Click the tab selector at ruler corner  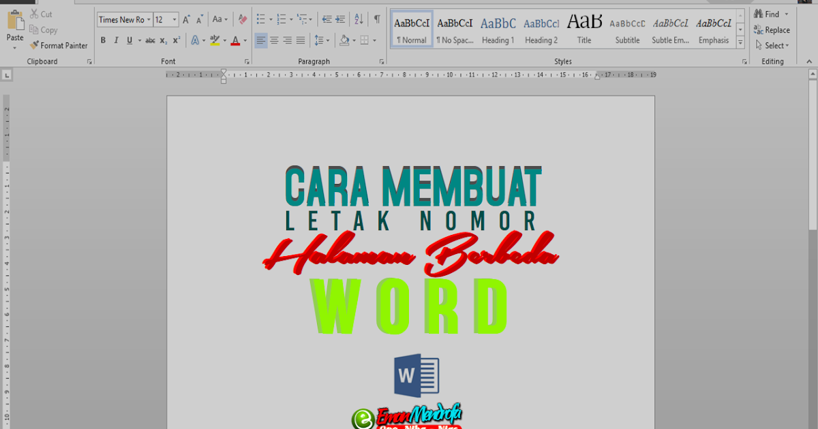pos(7,75)
